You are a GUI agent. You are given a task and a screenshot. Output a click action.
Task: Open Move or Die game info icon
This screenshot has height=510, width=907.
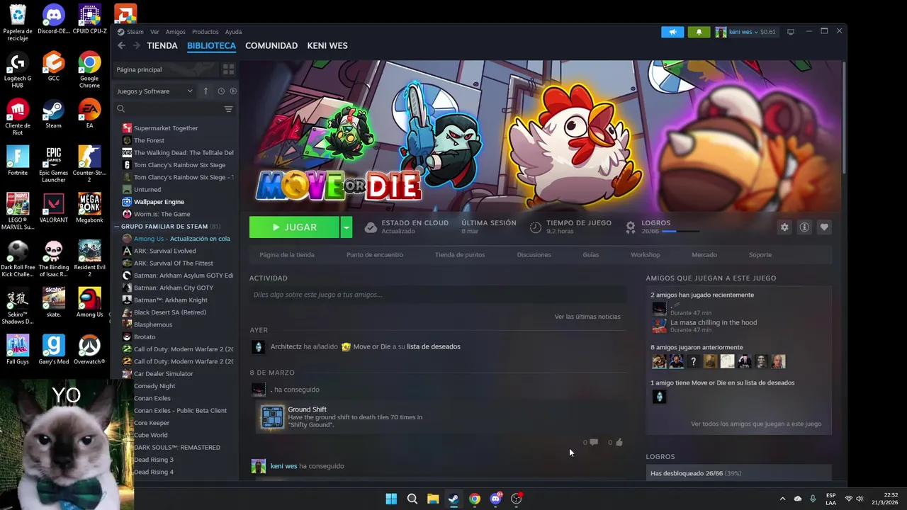tap(804, 227)
